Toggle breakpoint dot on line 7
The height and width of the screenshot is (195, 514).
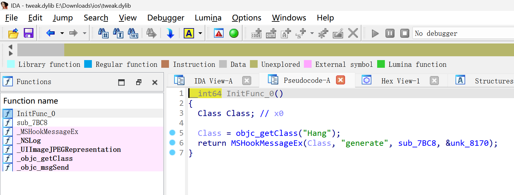pos(173,152)
